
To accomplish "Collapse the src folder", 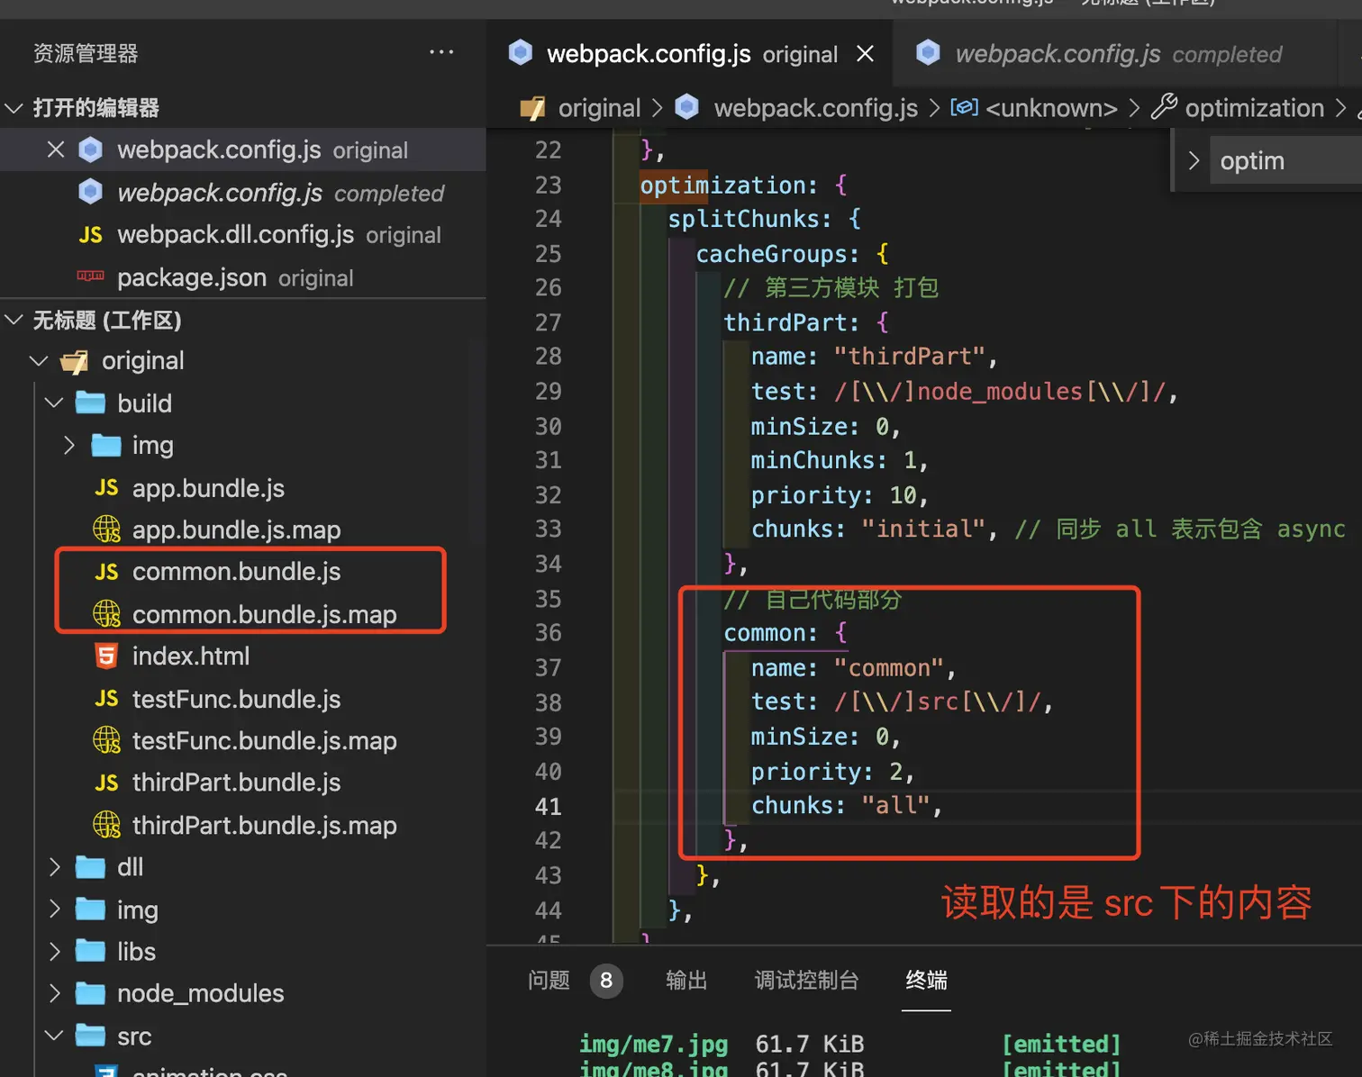I will 54,1036.
